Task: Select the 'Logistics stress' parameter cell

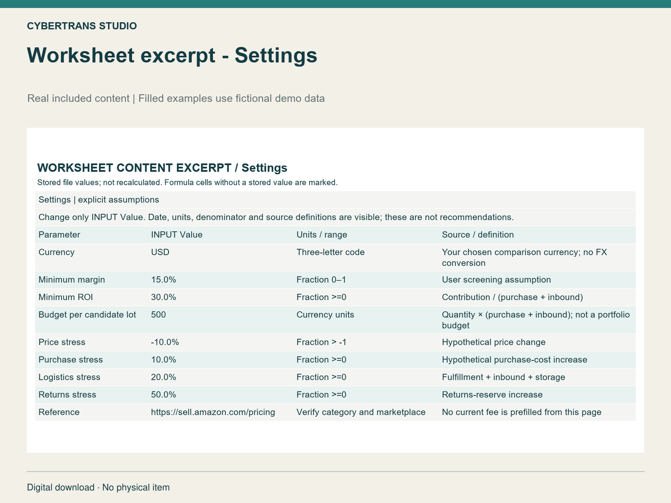Action: [70, 377]
